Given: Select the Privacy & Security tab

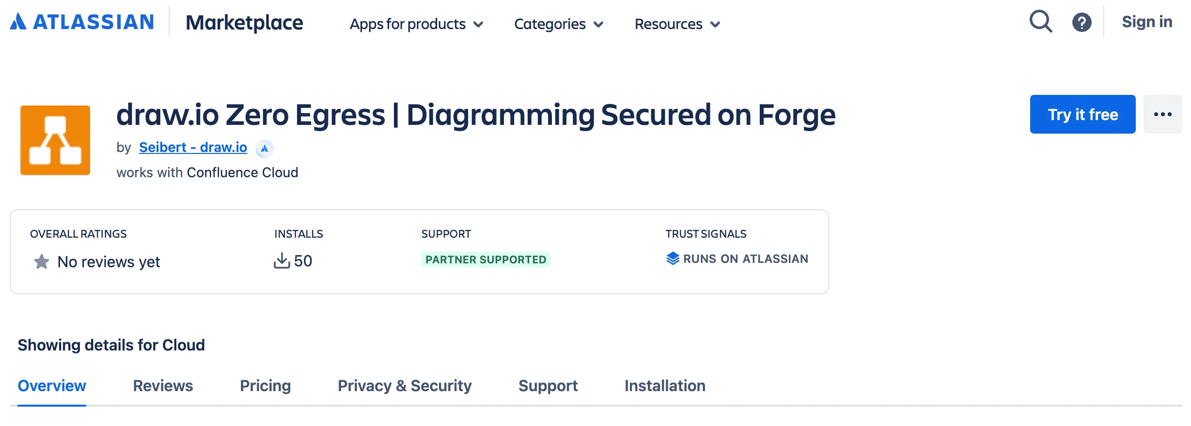Looking at the screenshot, I should click(x=405, y=386).
